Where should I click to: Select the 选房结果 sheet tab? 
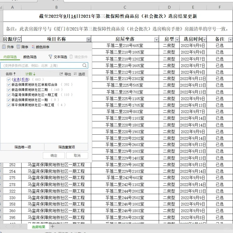pos(38,227)
